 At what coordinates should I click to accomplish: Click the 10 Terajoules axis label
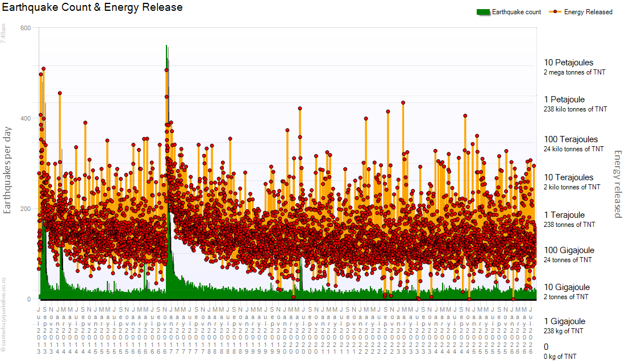[x=568, y=177]
